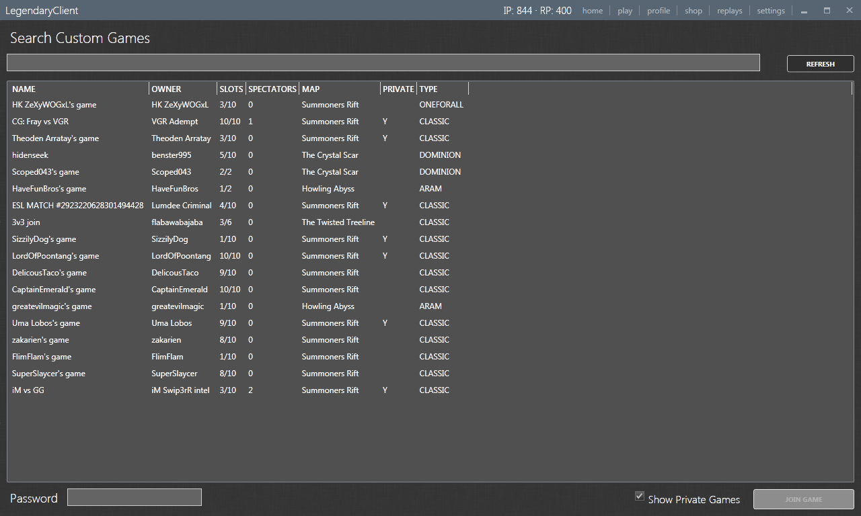This screenshot has height=516, width=861.
Task: Click the ONEFORALL type cell
Action: [441, 105]
